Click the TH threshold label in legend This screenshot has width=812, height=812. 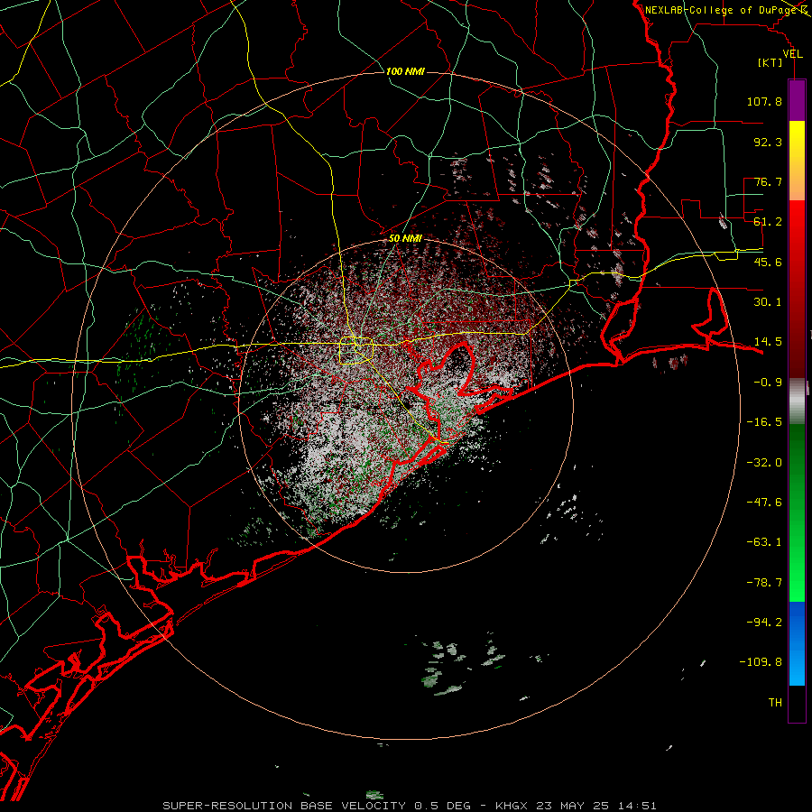pos(775,703)
